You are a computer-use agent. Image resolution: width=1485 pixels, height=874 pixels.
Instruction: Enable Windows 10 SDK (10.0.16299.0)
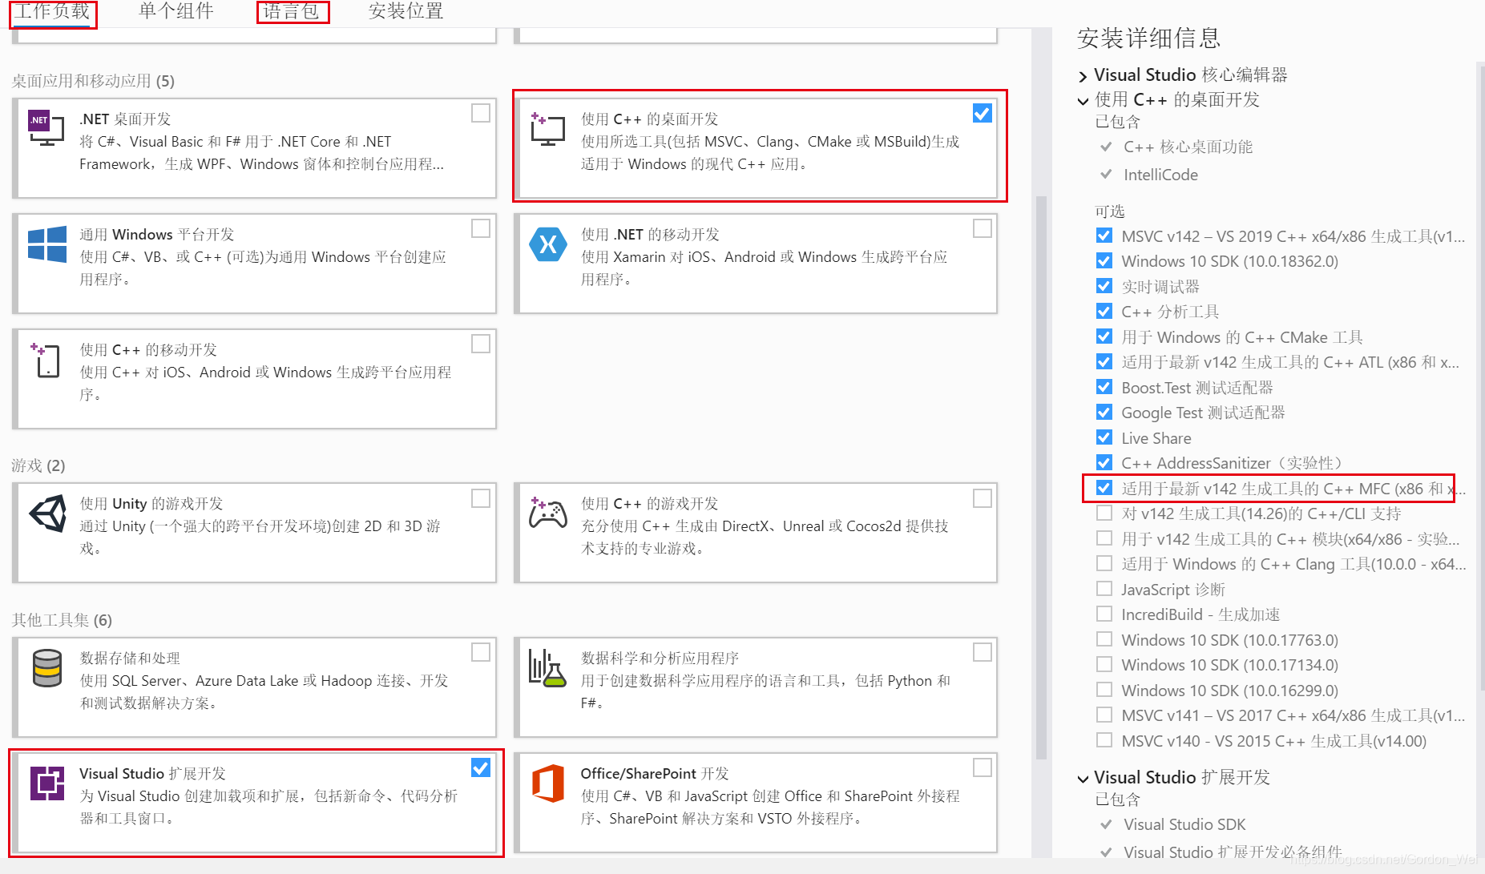1104,690
